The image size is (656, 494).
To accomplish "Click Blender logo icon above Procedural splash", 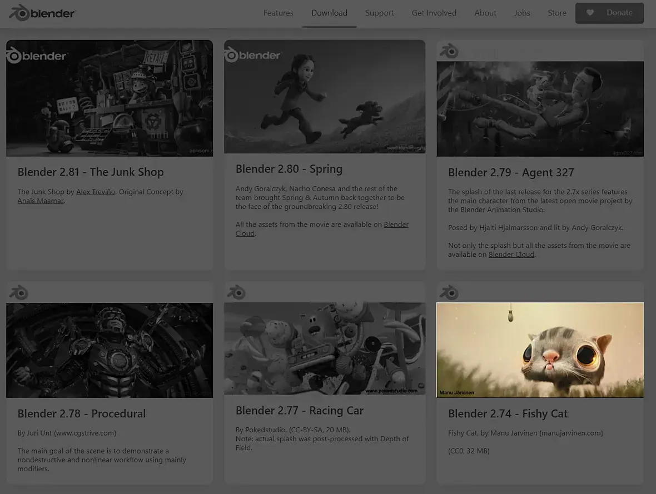I will click(x=19, y=292).
